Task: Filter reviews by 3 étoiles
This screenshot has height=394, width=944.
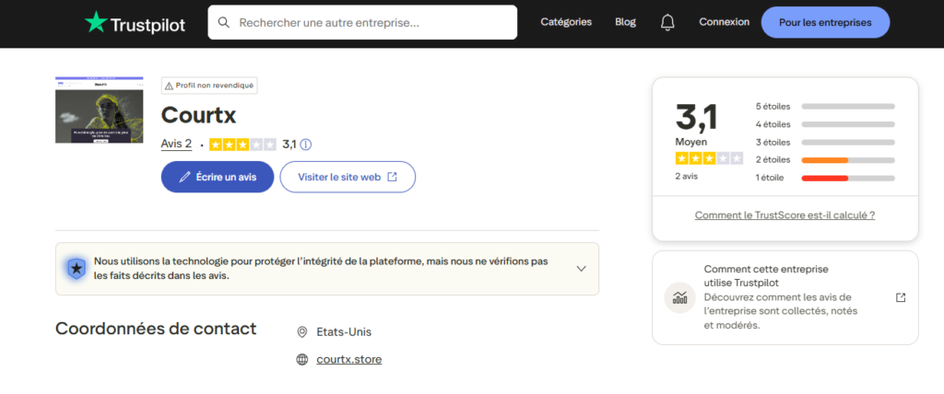Action: click(825, 143)
